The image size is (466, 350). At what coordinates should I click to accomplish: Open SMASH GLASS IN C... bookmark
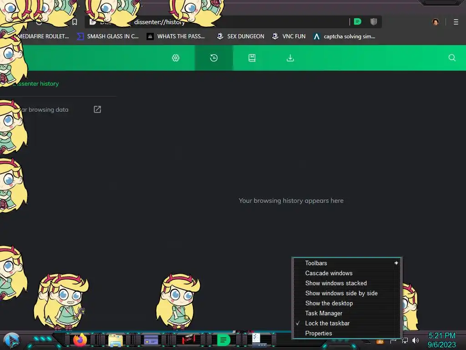[108, 36]
